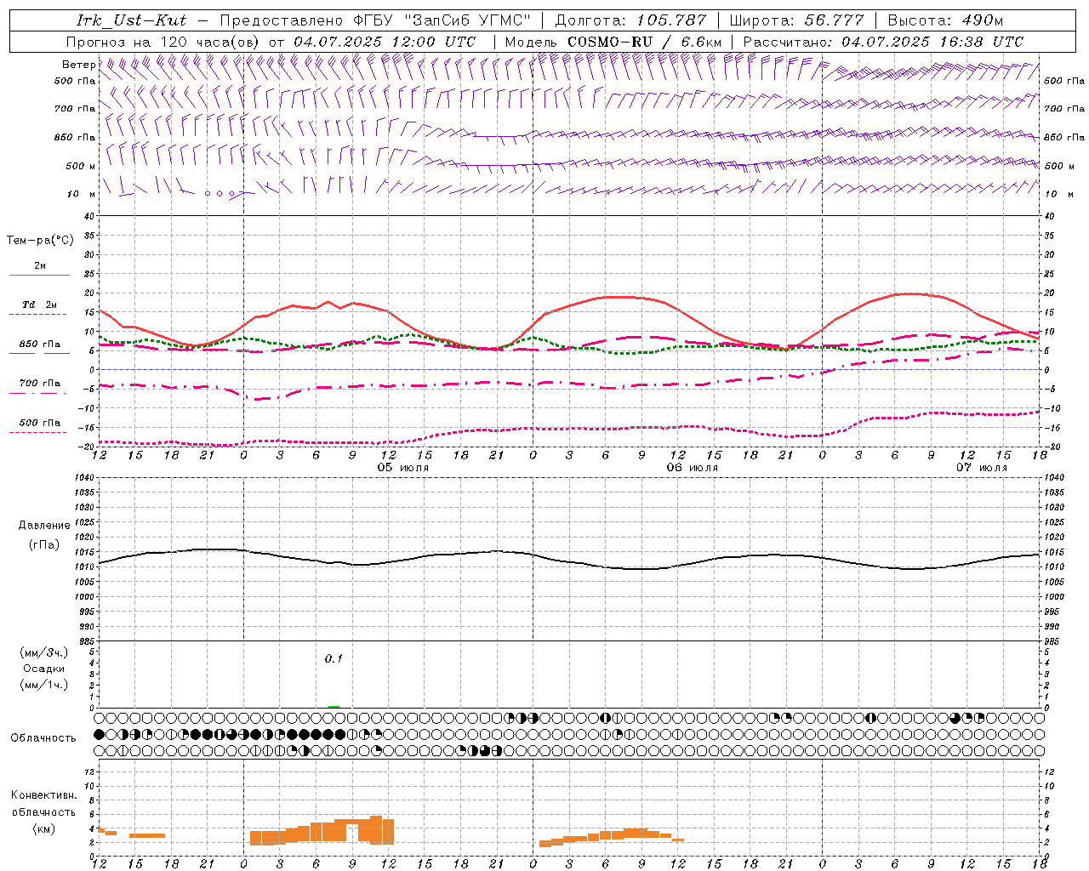
Task: Click the '850 гПа' temperature legend entry
Action: coord(39,344)
